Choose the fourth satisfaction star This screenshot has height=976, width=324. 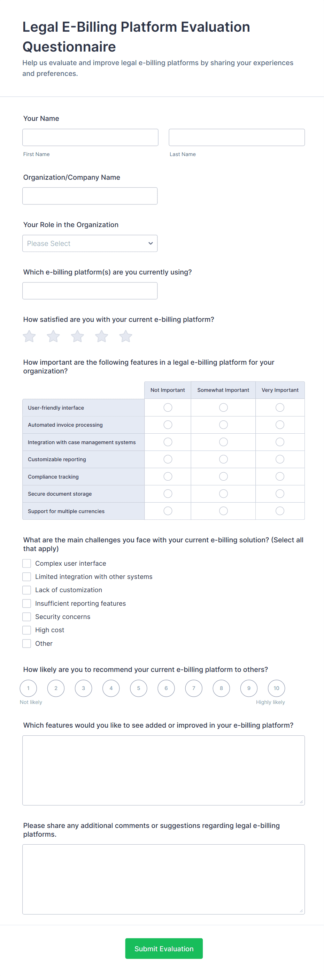click(102, 336)
